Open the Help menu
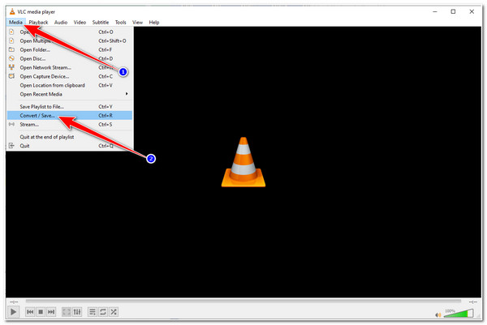This screenshot has height=325, width=487. tap(154, 23)
